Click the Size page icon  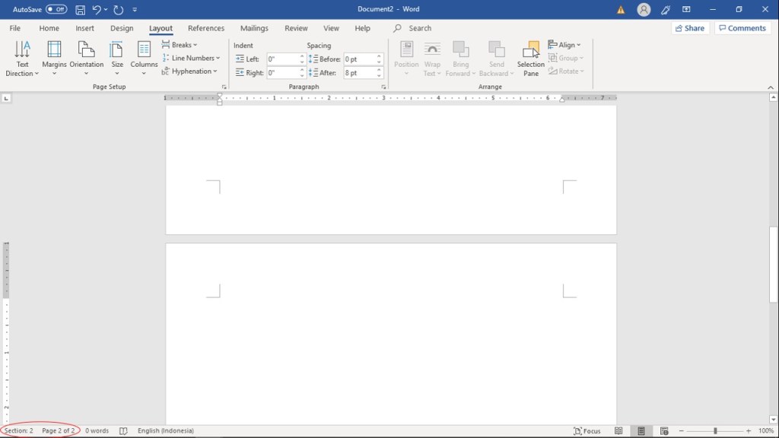[117, 50]
